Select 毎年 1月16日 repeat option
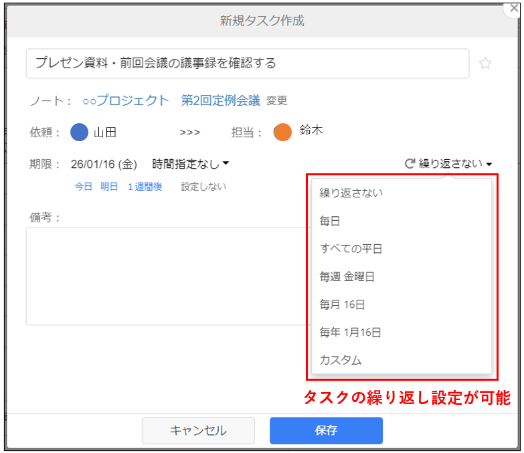The image size is (524, 453). [402, 332]
